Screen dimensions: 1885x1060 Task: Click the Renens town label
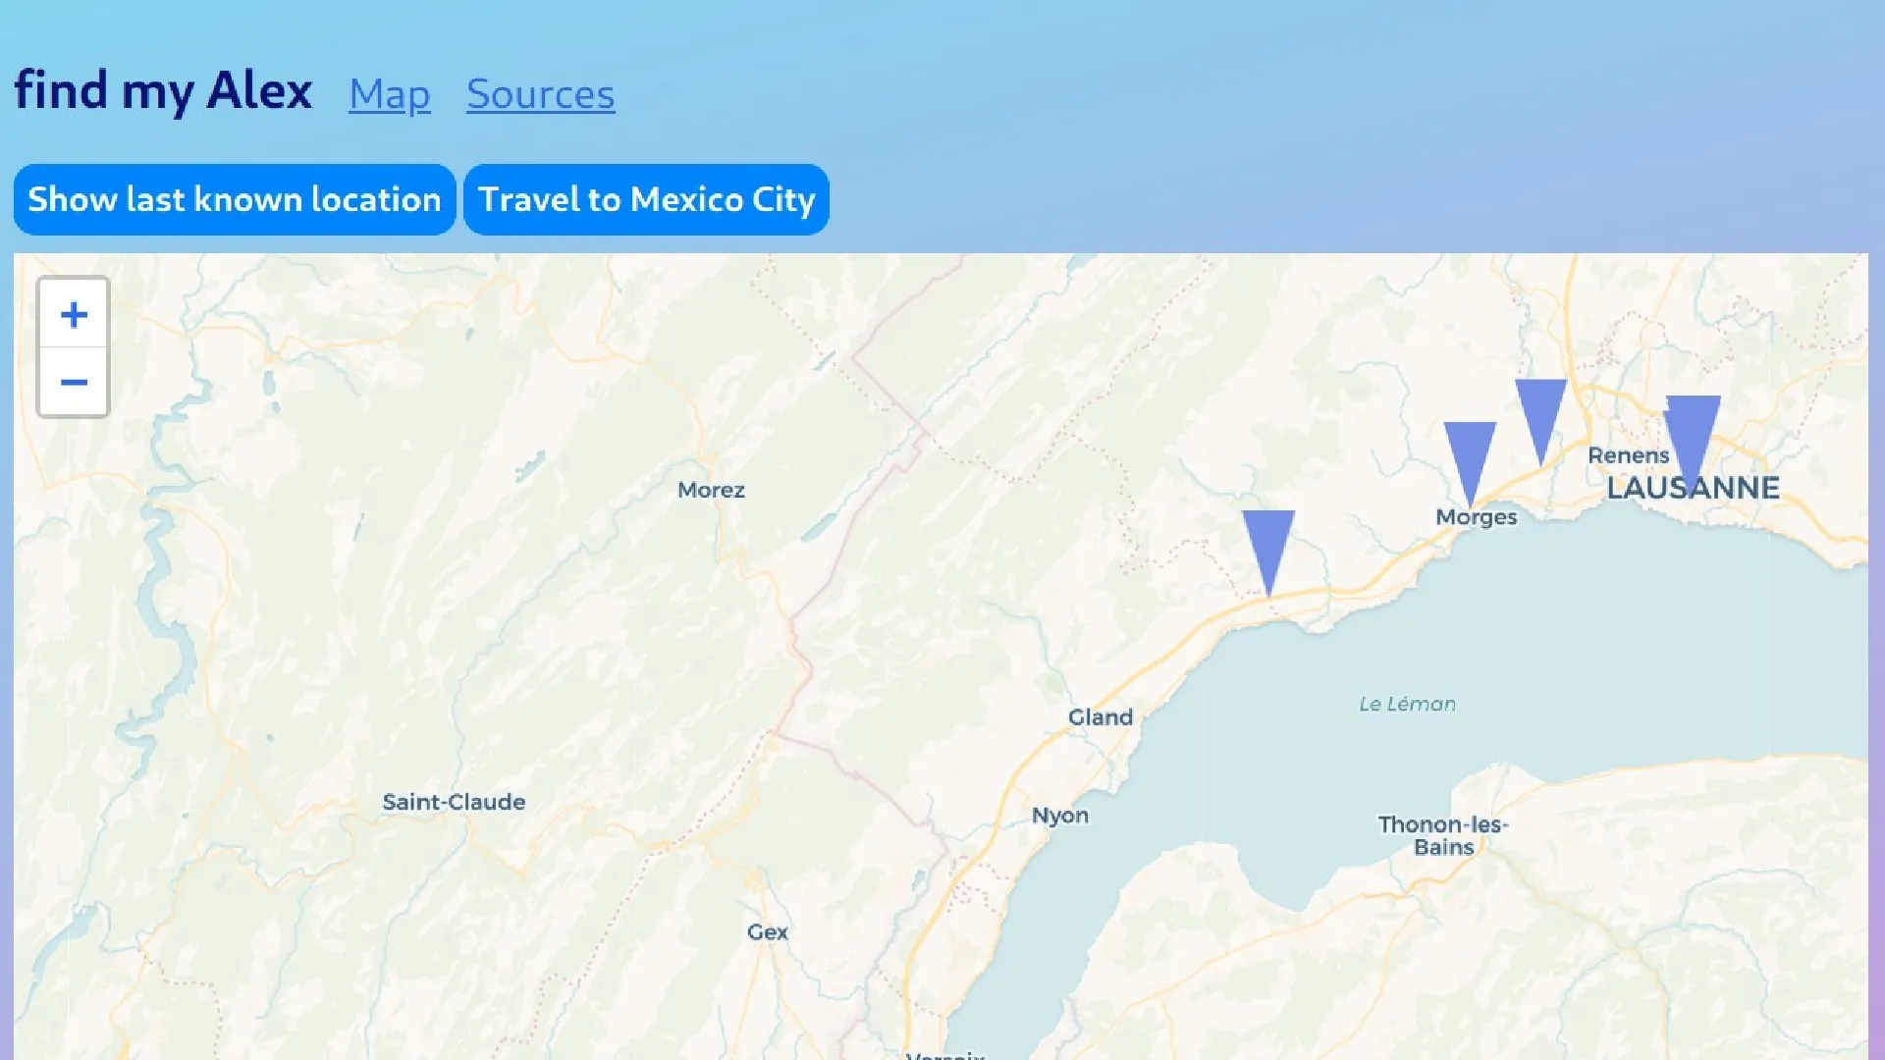click(x=1628, y=455)
